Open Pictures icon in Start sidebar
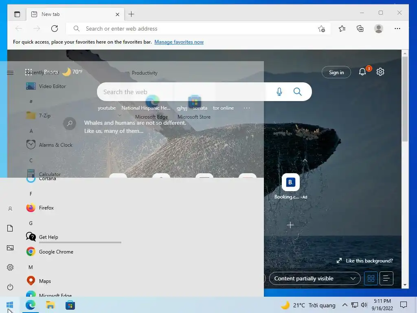This screenshot has height=313, width=417. (x=10, y=248)
